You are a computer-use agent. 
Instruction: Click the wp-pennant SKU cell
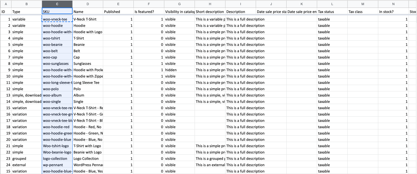coord(57,165)
